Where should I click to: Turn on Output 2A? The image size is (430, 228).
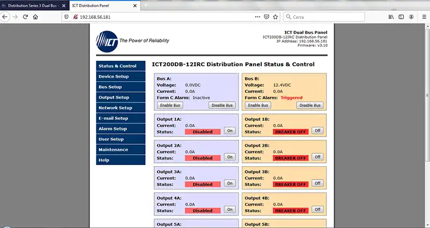click(x=230, y=157)
